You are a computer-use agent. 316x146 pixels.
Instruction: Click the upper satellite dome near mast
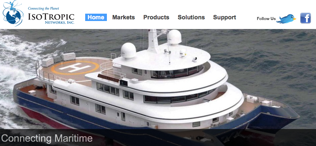174,37
